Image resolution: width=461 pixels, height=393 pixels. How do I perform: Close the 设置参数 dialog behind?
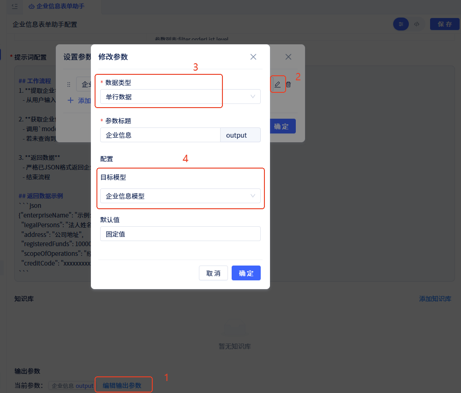click(288, 57)
